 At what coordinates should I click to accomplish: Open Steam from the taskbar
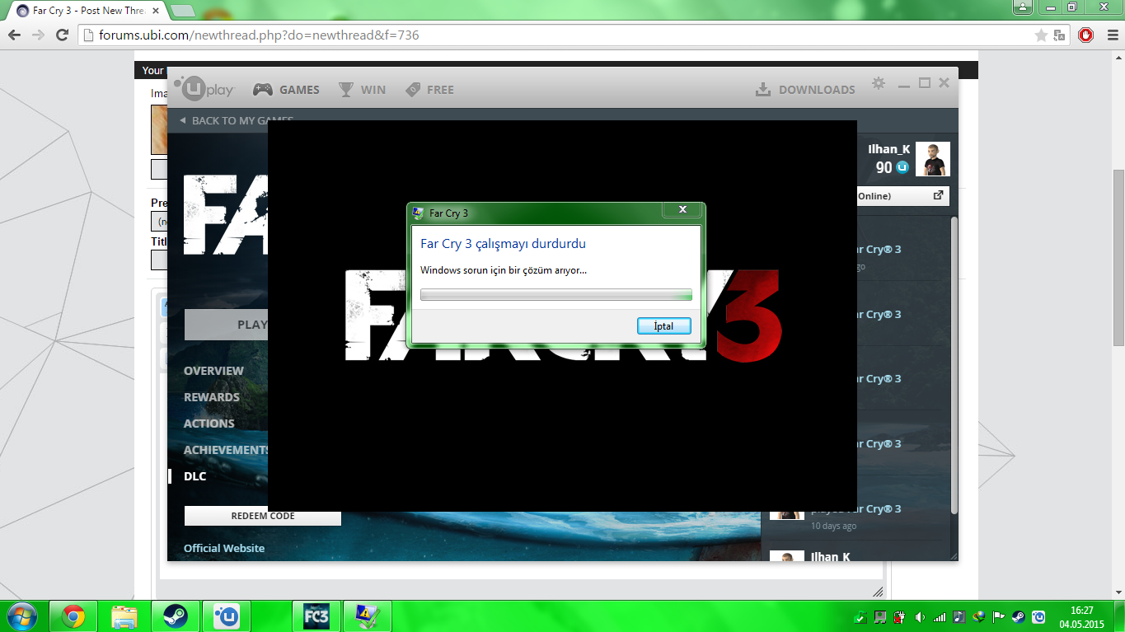pyautogui.click(x=175, y=616)
